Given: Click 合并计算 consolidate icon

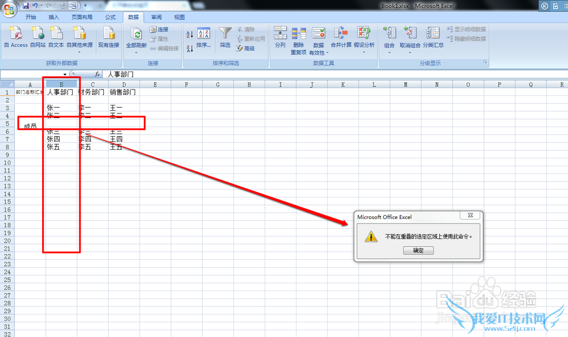Looking at the screenshot, I should tap(341, 33).
